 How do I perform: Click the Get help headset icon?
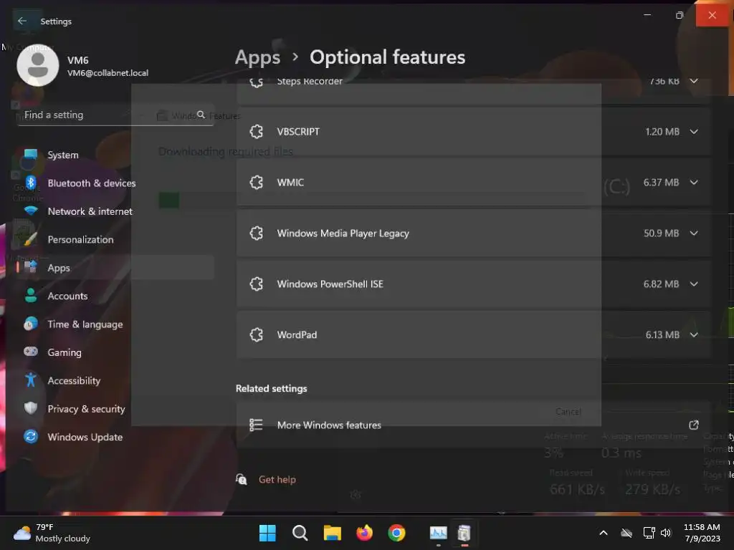coord(241,479)
